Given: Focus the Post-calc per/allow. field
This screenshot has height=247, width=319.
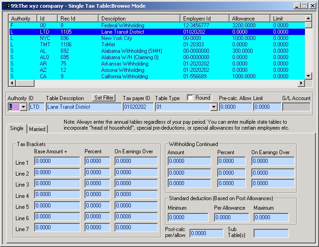Looking at the screenshot, I should [206, 233].
